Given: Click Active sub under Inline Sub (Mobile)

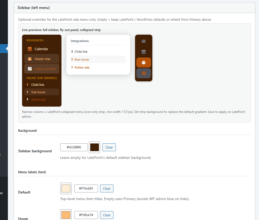Looking at the screenshot, I should 38,99.
